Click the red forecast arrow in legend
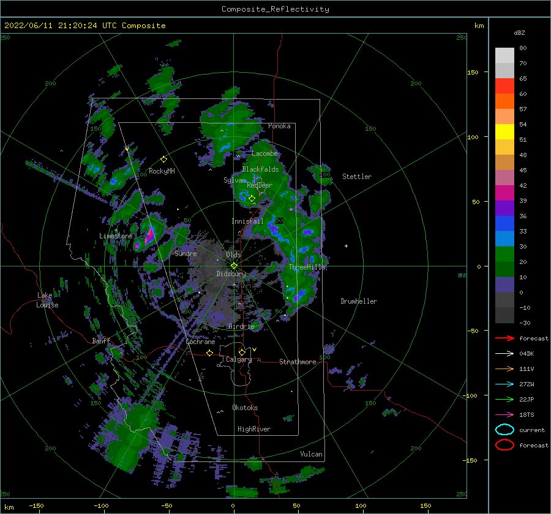Screen dimensions: 551x514 pos(504,338)
